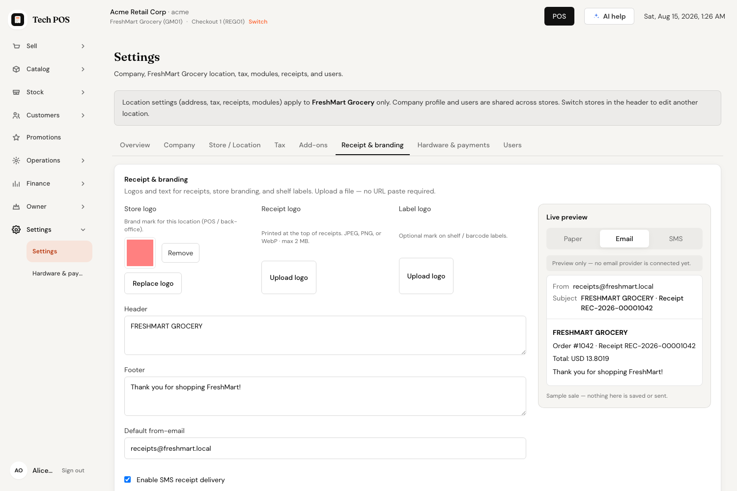The height and width of the screenshot is (491, 737).
Task: Open the Overview tab
Action: [x=135, y=145]
